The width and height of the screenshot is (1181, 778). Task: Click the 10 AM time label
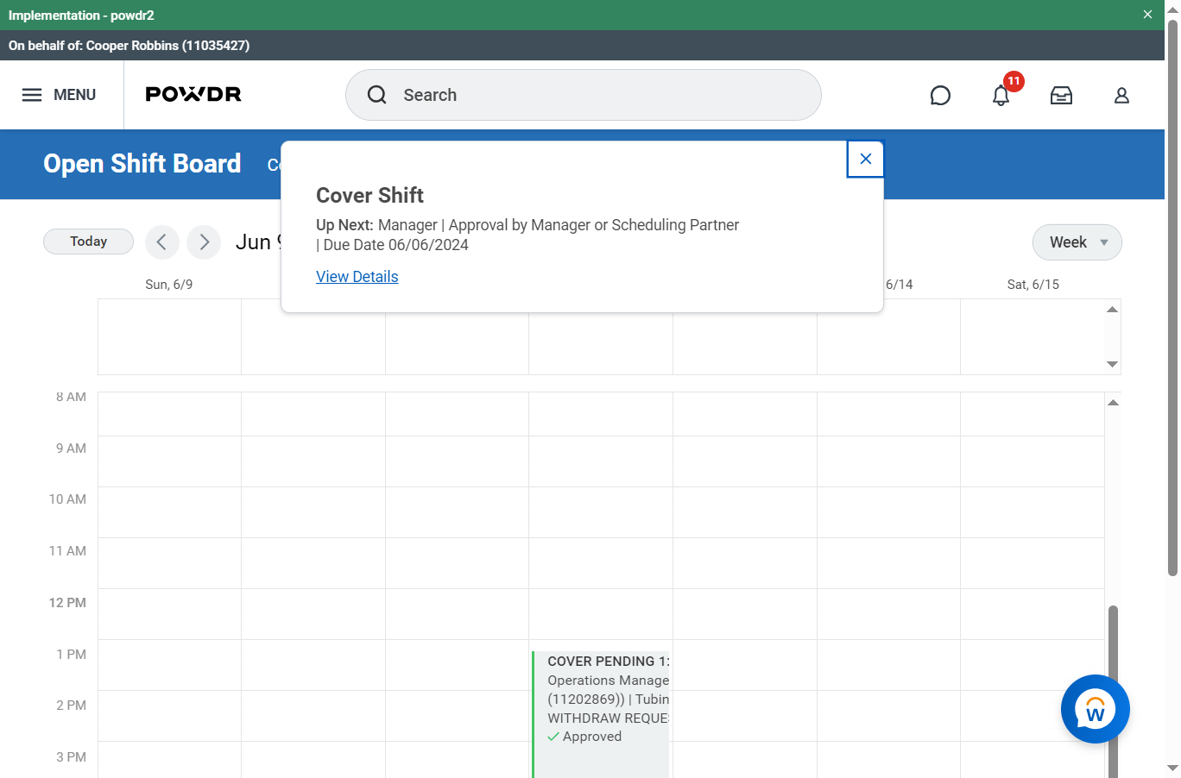(x=67, y=499)
